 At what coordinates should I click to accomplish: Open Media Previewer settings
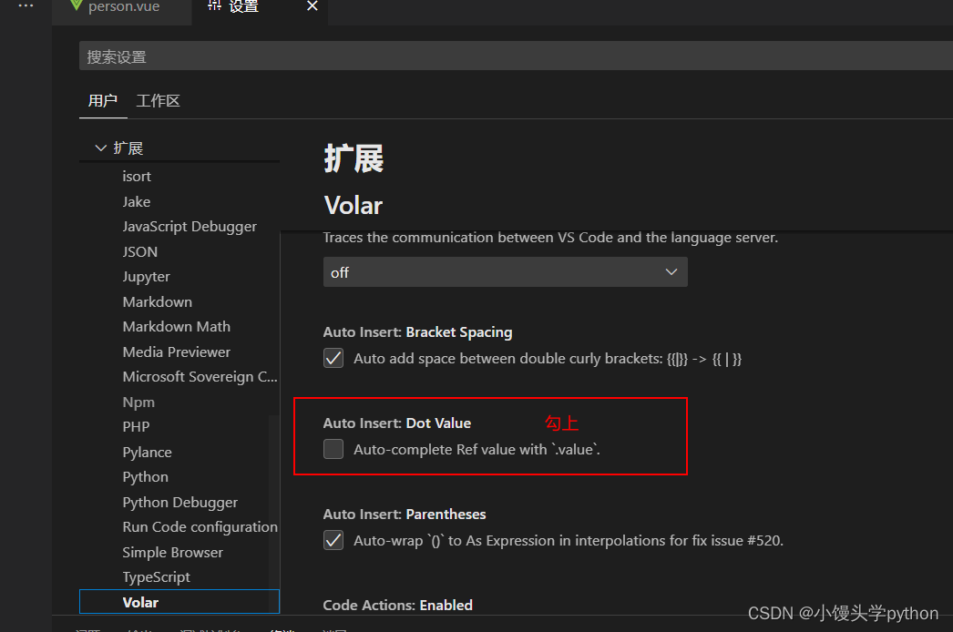176,352
